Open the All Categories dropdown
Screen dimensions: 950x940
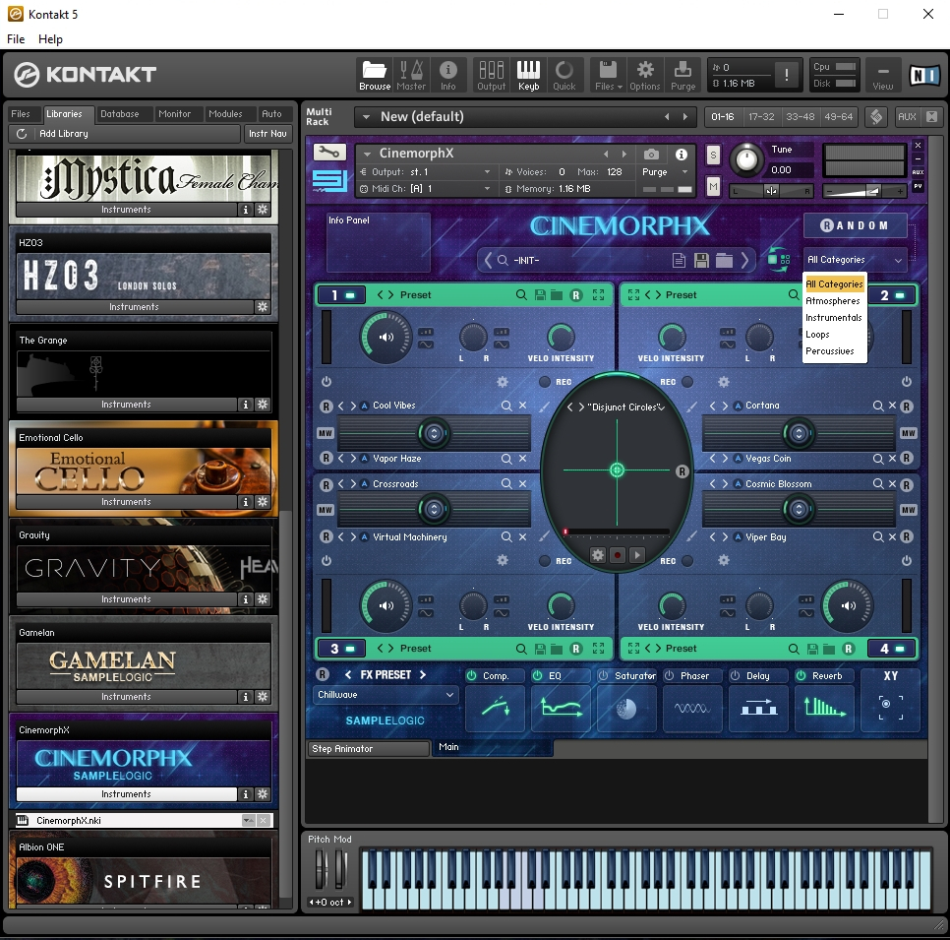coord(855,260)
